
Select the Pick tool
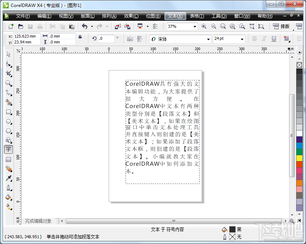pyautogui.click(x=8, y=54)
